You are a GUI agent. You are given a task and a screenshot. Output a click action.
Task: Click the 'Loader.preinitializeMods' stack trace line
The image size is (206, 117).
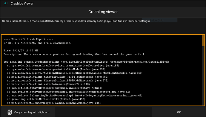point(56,69)
